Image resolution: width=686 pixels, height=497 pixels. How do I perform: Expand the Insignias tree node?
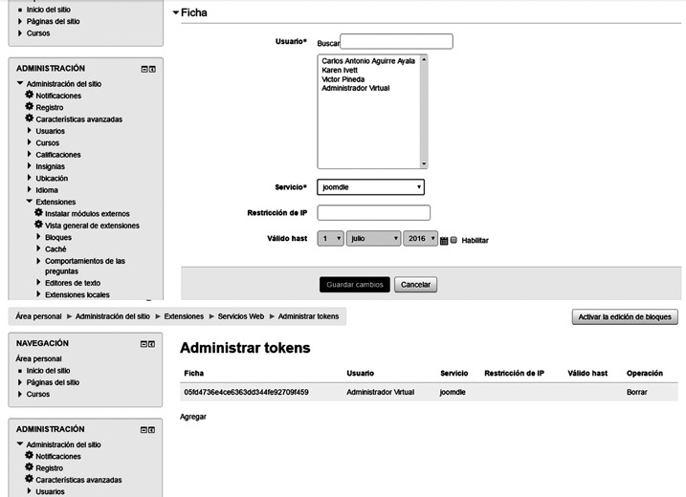pos(30,165)
